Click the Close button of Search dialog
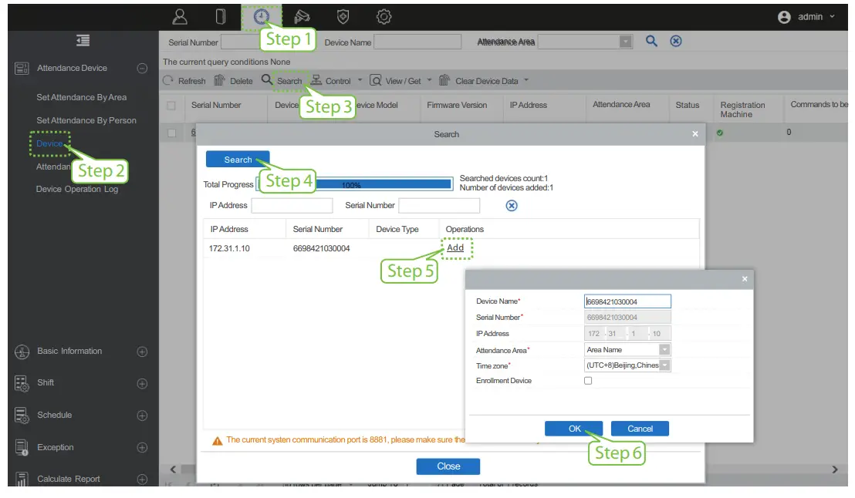The image size is (855, 498). point(448,466)
